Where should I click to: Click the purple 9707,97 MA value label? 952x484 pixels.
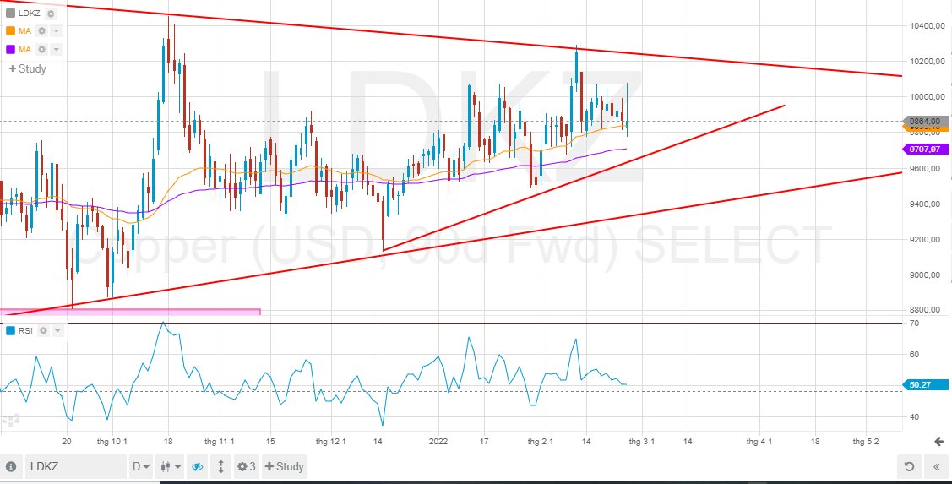pos(927,149)
